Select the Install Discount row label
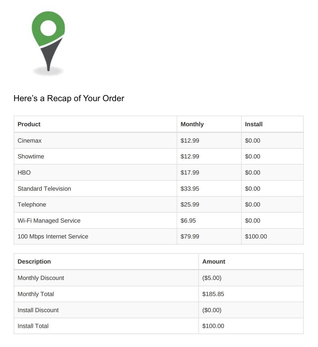Viewport: 318px width, 347px height. [38, 310]
